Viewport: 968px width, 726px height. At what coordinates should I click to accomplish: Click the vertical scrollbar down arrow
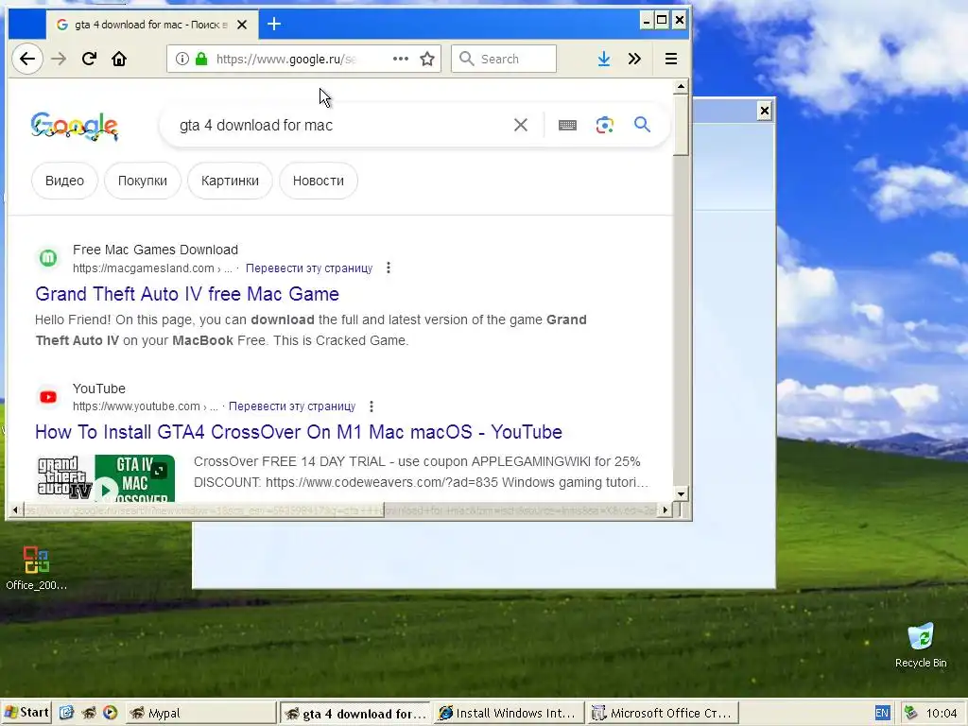(x=681, y=493)
